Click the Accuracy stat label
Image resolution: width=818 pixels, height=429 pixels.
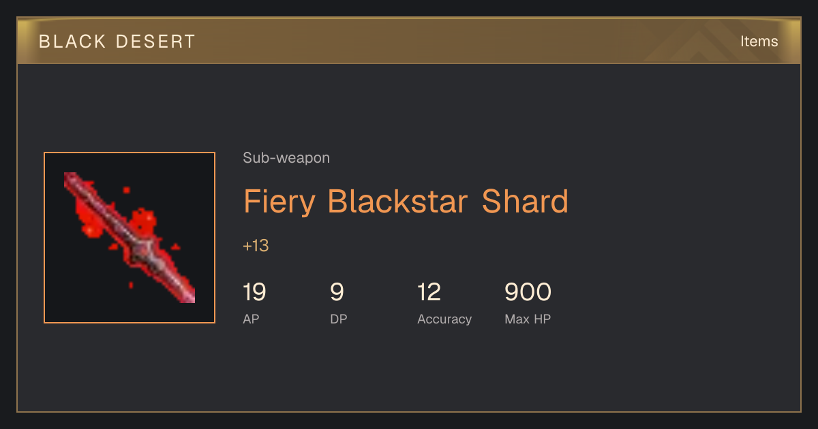pos(444,319)
